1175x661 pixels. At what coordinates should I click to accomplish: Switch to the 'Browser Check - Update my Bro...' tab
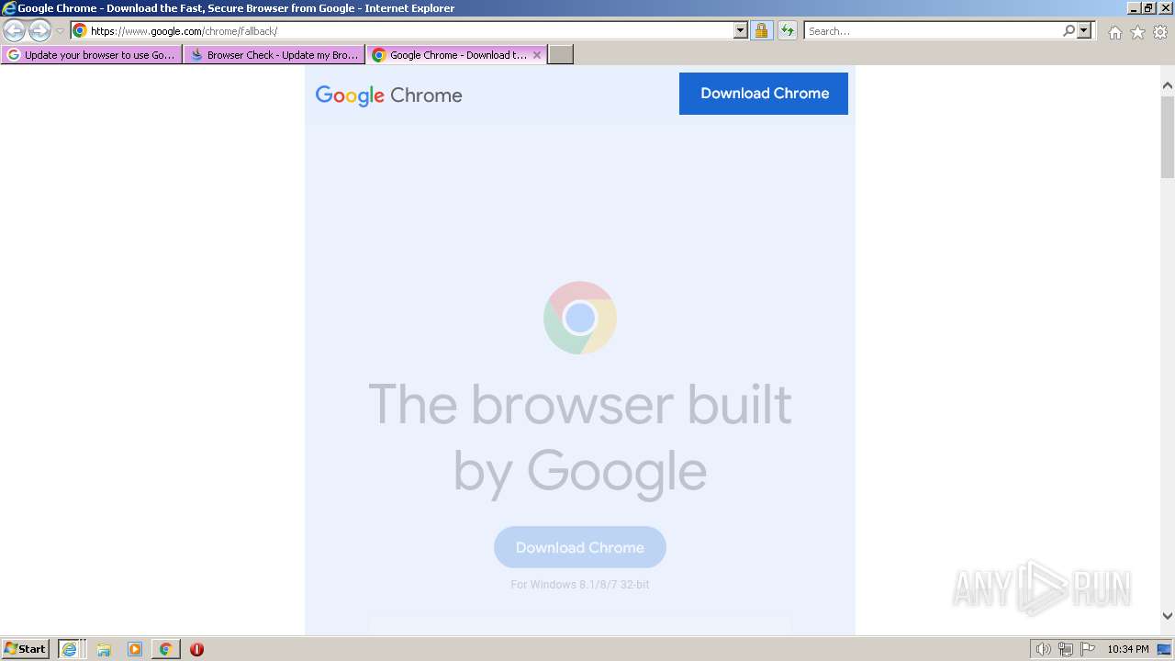(274, 55)
